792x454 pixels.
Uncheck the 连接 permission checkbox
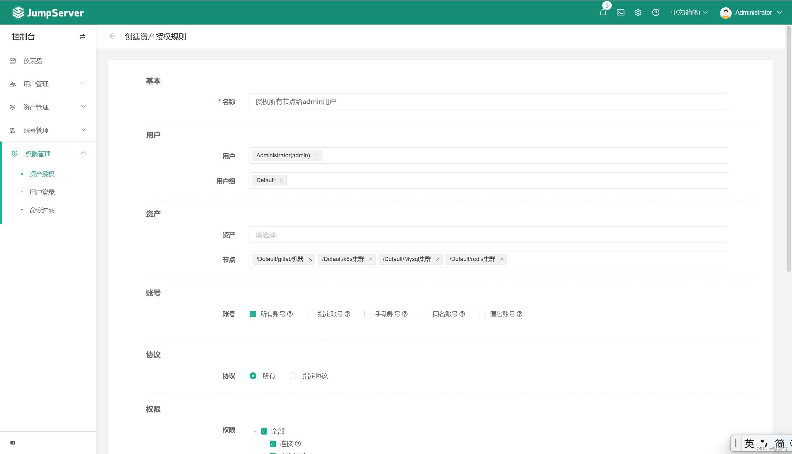(273, 444)
